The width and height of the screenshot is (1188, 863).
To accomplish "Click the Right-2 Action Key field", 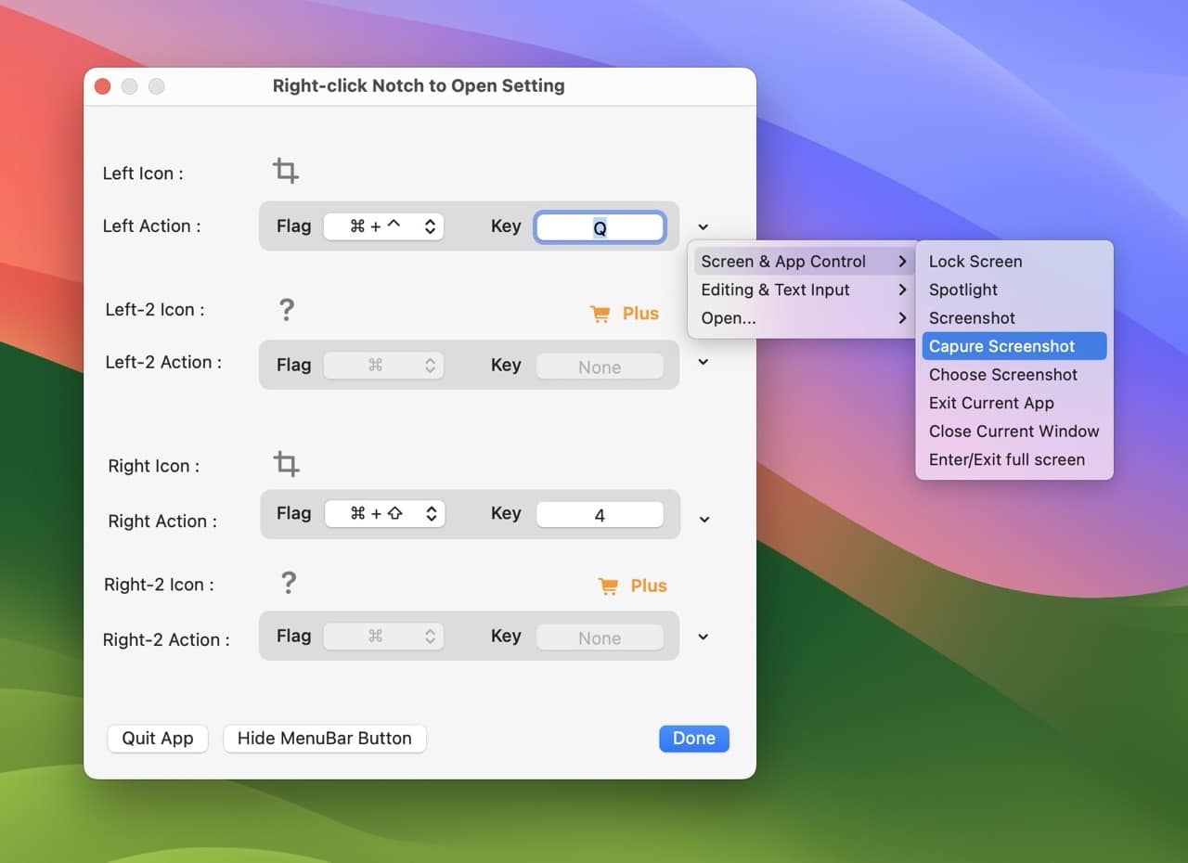I will click(600, 638).
